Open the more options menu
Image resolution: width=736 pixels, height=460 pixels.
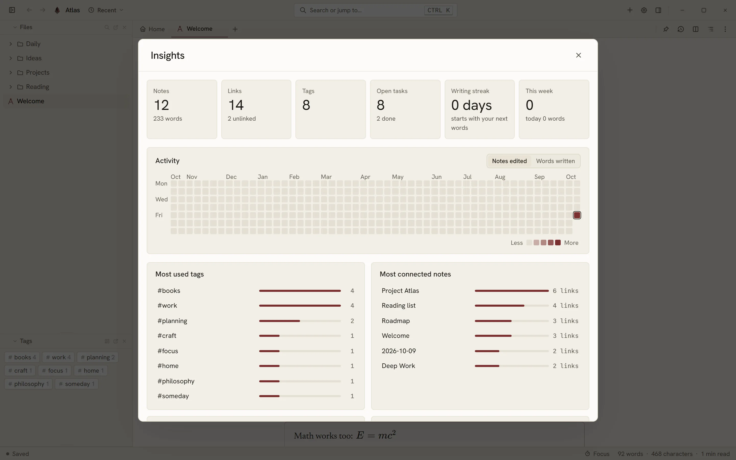725,29
